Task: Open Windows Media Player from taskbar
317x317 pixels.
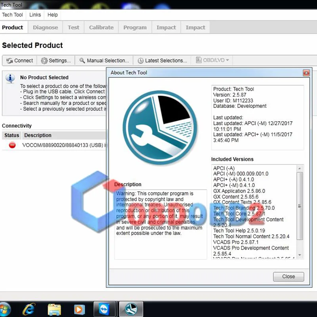Action: (x=79, y=309)
